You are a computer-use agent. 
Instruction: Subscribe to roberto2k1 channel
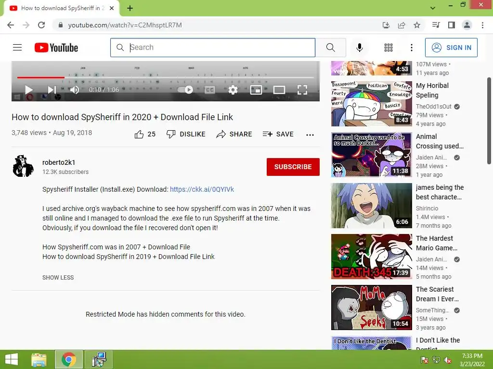point(293,167)
